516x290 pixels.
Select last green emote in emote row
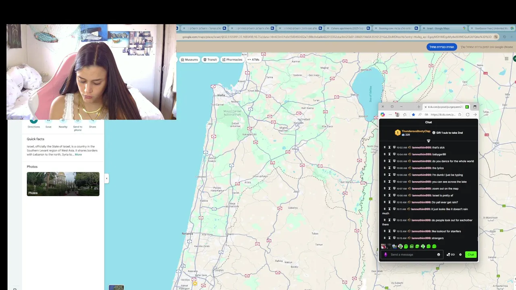pos(434,246)
